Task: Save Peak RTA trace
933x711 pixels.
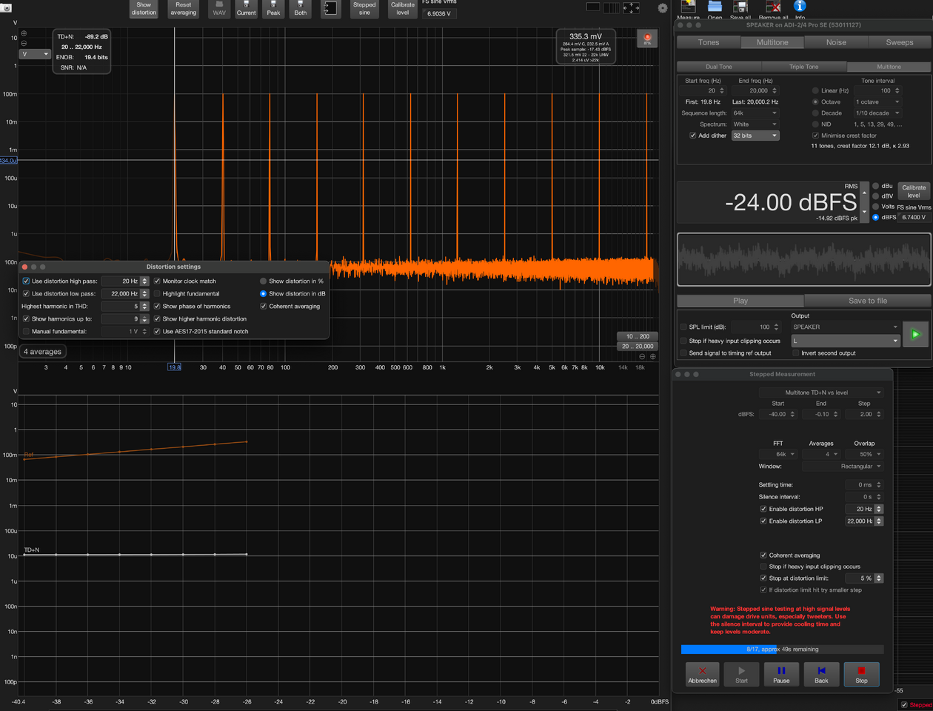Action: 273,8
